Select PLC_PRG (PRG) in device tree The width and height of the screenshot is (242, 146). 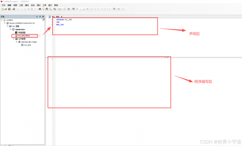(24, 36)
